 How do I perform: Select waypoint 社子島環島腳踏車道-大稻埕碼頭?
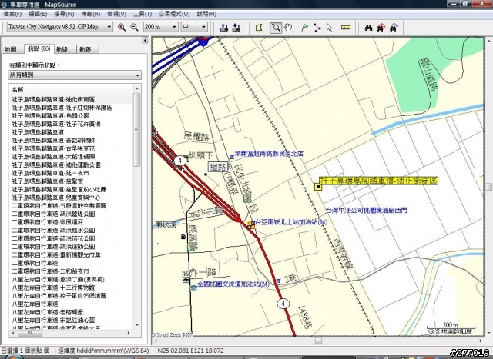[x=71, y=157]
